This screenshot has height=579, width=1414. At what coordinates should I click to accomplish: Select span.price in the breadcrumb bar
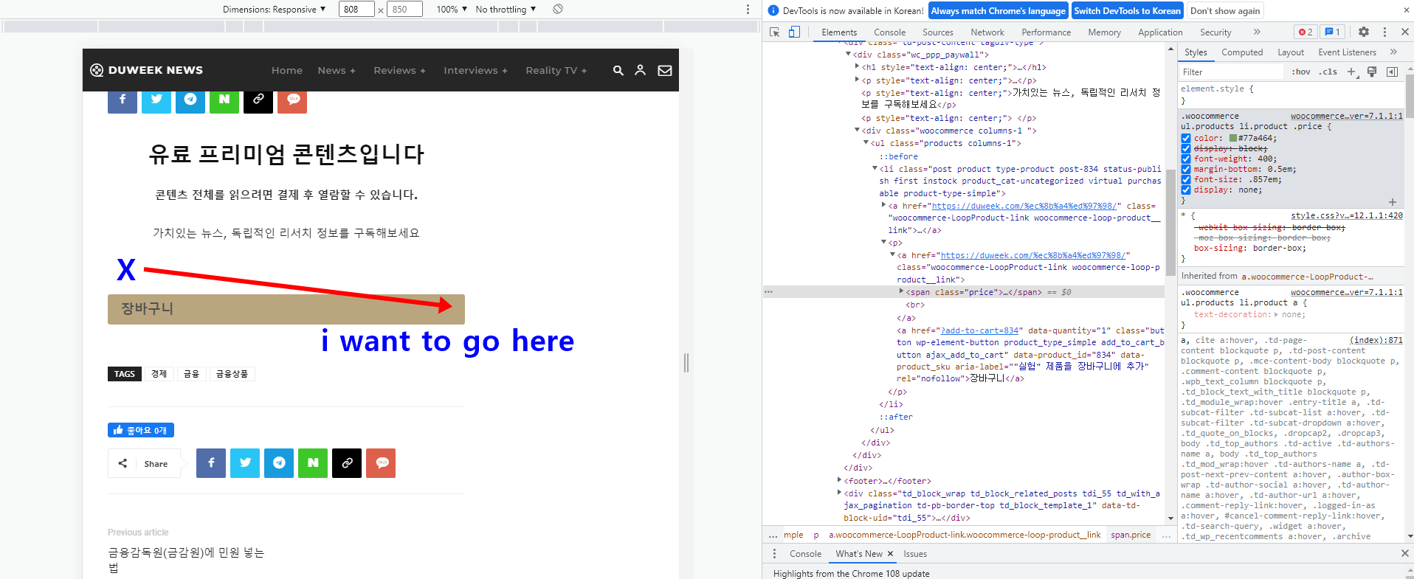pyautogui.click(x=1131, y=535)
